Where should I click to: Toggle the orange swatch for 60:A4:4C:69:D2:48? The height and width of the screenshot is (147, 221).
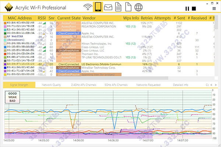point(5,23)
